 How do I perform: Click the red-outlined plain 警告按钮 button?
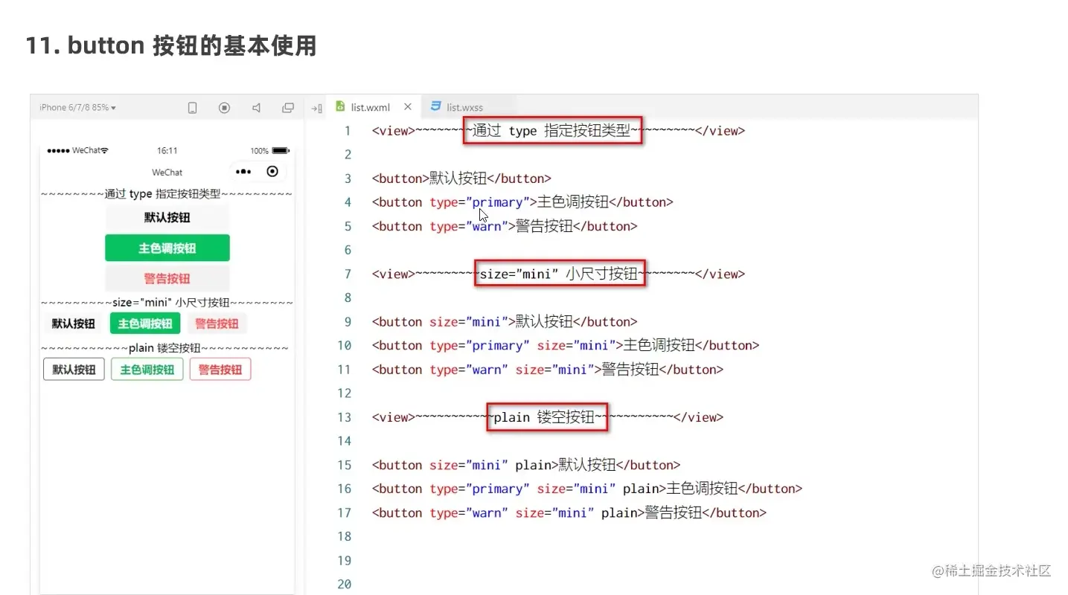click(x=220, y=370)
